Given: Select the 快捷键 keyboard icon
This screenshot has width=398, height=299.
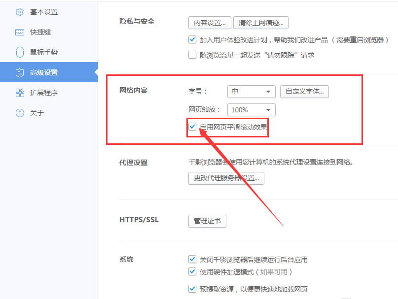Looking at the screenshot, I should (19, 32).
